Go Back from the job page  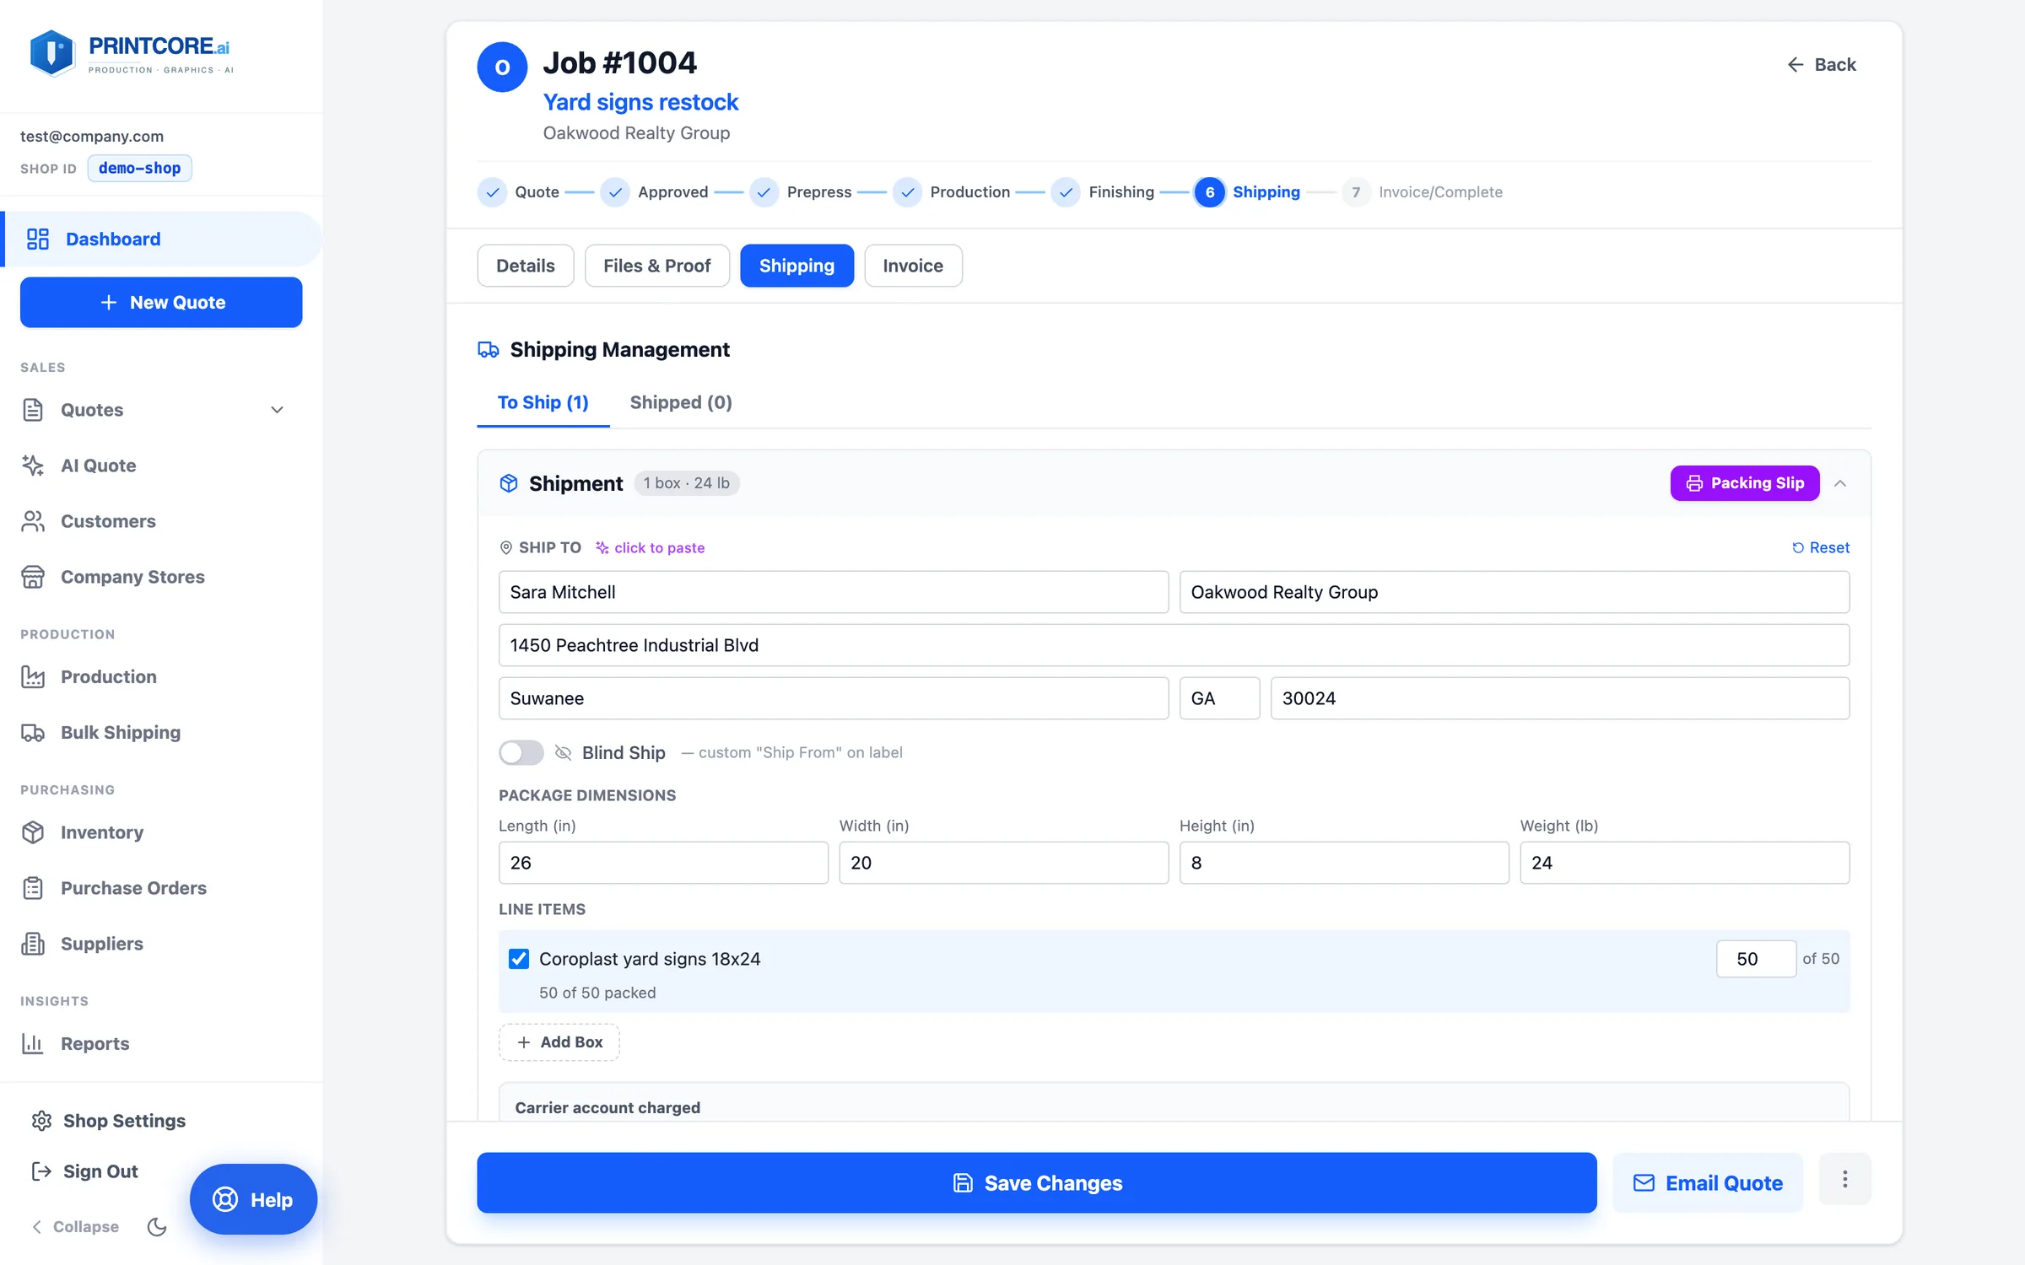1822,65
